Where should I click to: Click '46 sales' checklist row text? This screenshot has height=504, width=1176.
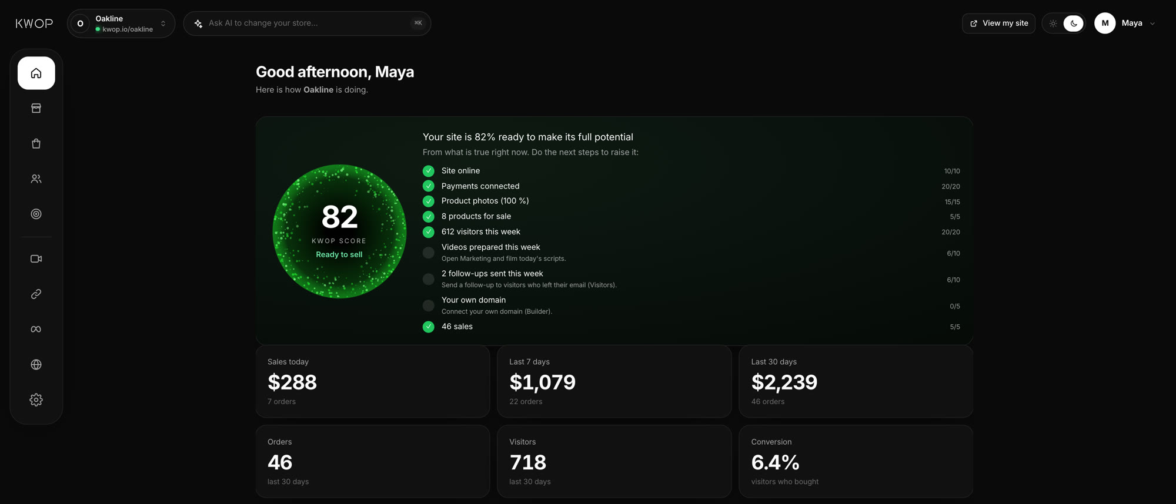[x=457, y=327]
